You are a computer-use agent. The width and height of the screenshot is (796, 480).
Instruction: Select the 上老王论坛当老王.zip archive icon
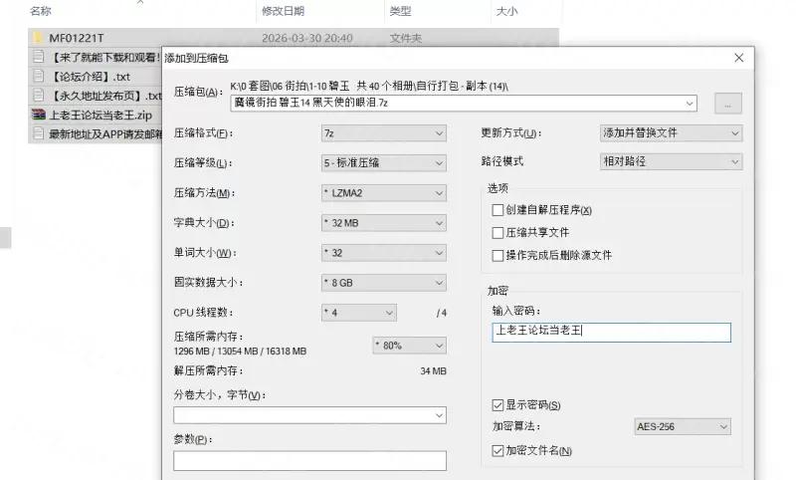click(x=38, y=115)
